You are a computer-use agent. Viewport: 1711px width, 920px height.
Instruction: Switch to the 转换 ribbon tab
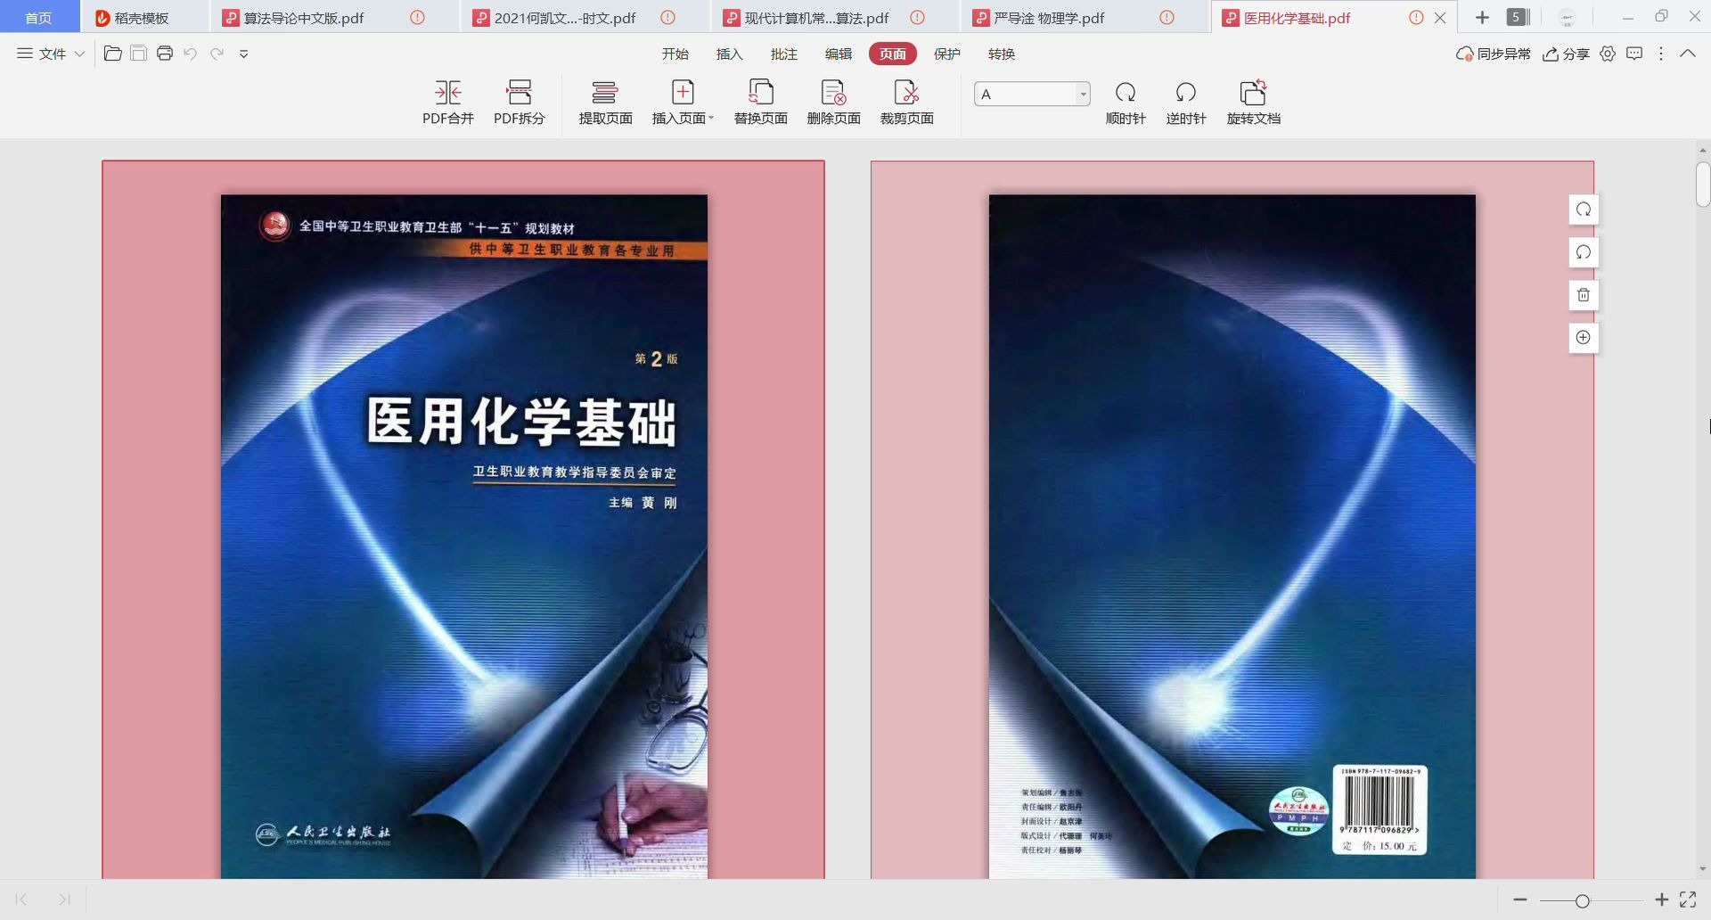pyautogui.click(x=1001, y=53)
